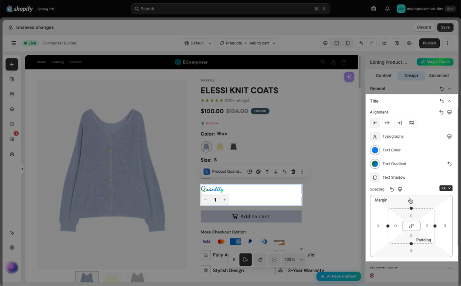Undo last change in top toolbar
The width and height of the screenshot is (461, 286).
pyautogui.click(x=362, y=43)
